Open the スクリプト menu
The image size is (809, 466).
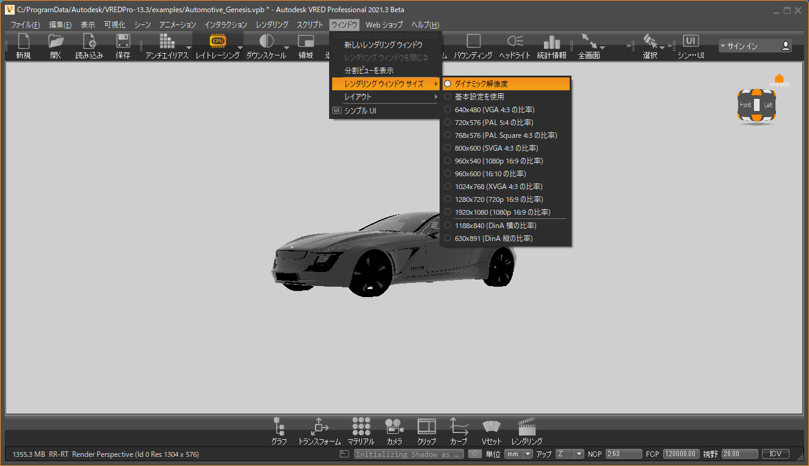coord(310,24)
